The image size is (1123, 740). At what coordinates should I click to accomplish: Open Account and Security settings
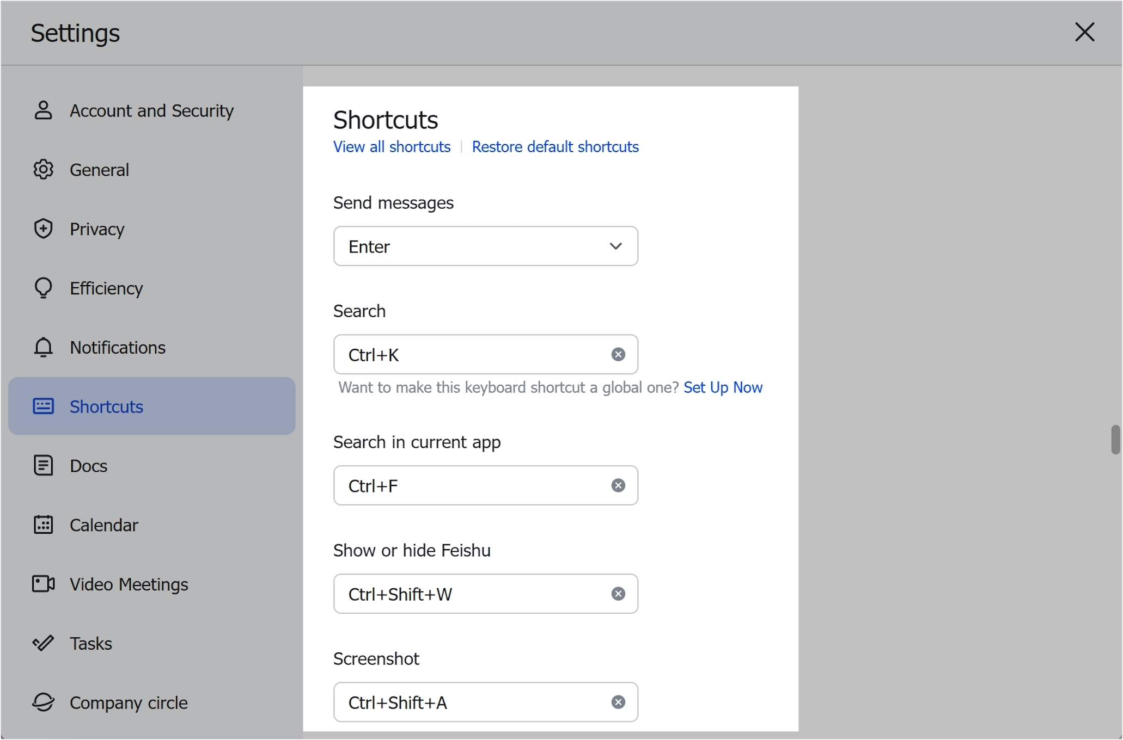[x=151, y=110]
